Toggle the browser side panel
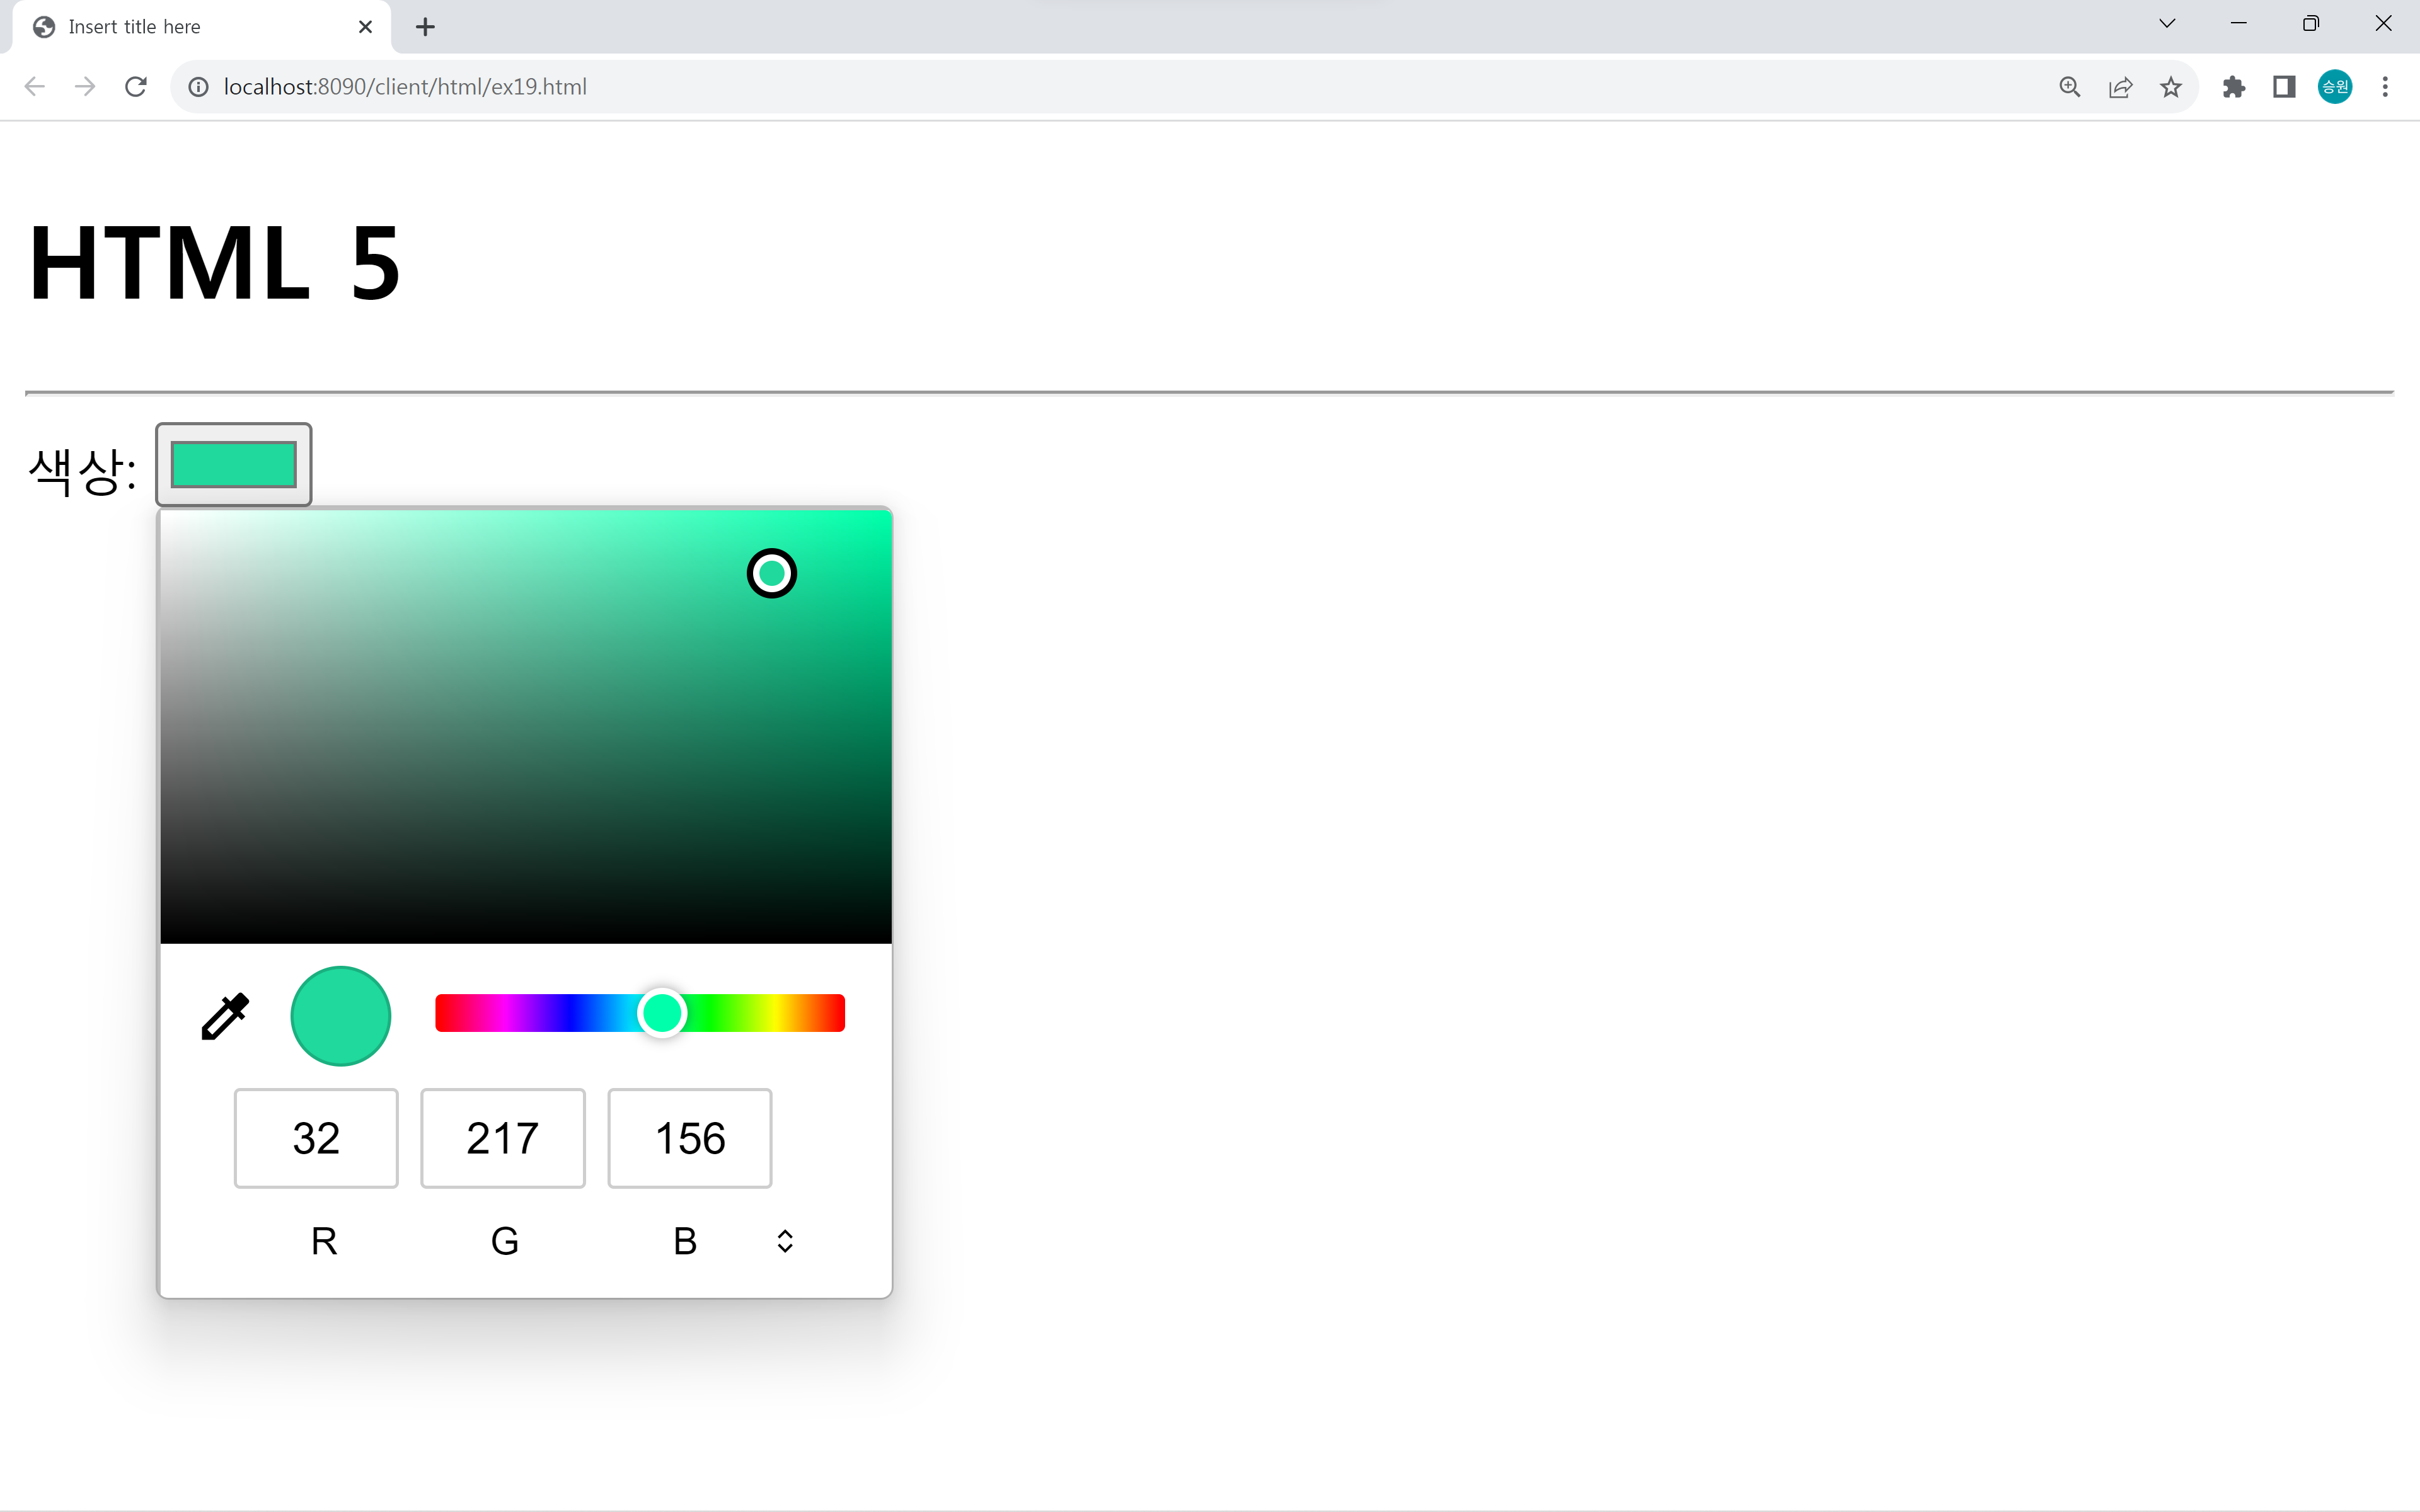Image resolution: width=2420 pixels, height=1512 pixels. coord(2284,87)
